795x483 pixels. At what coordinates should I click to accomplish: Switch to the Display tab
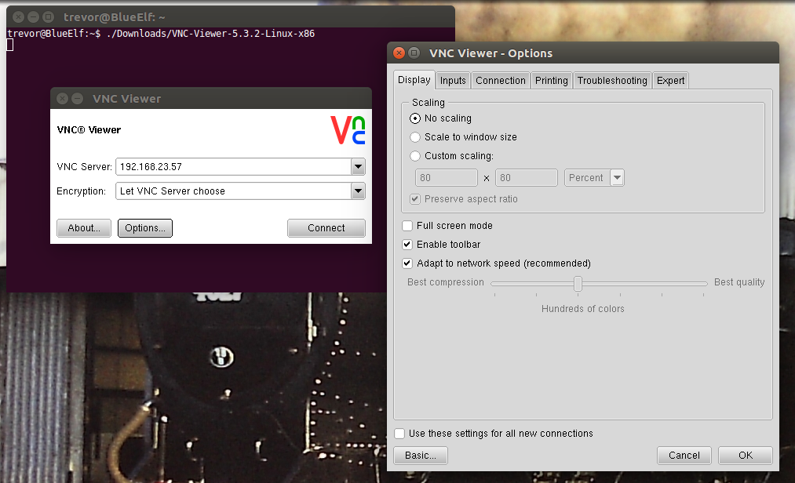point(414,79)
